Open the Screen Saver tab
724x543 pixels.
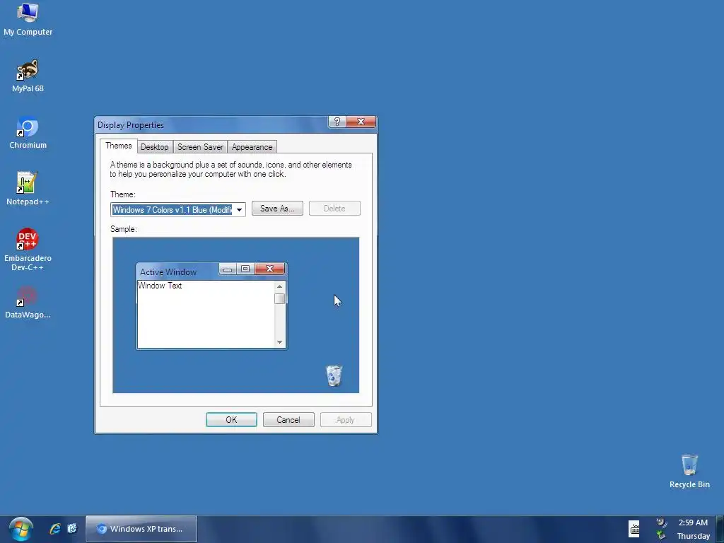(x=200, y=147)
